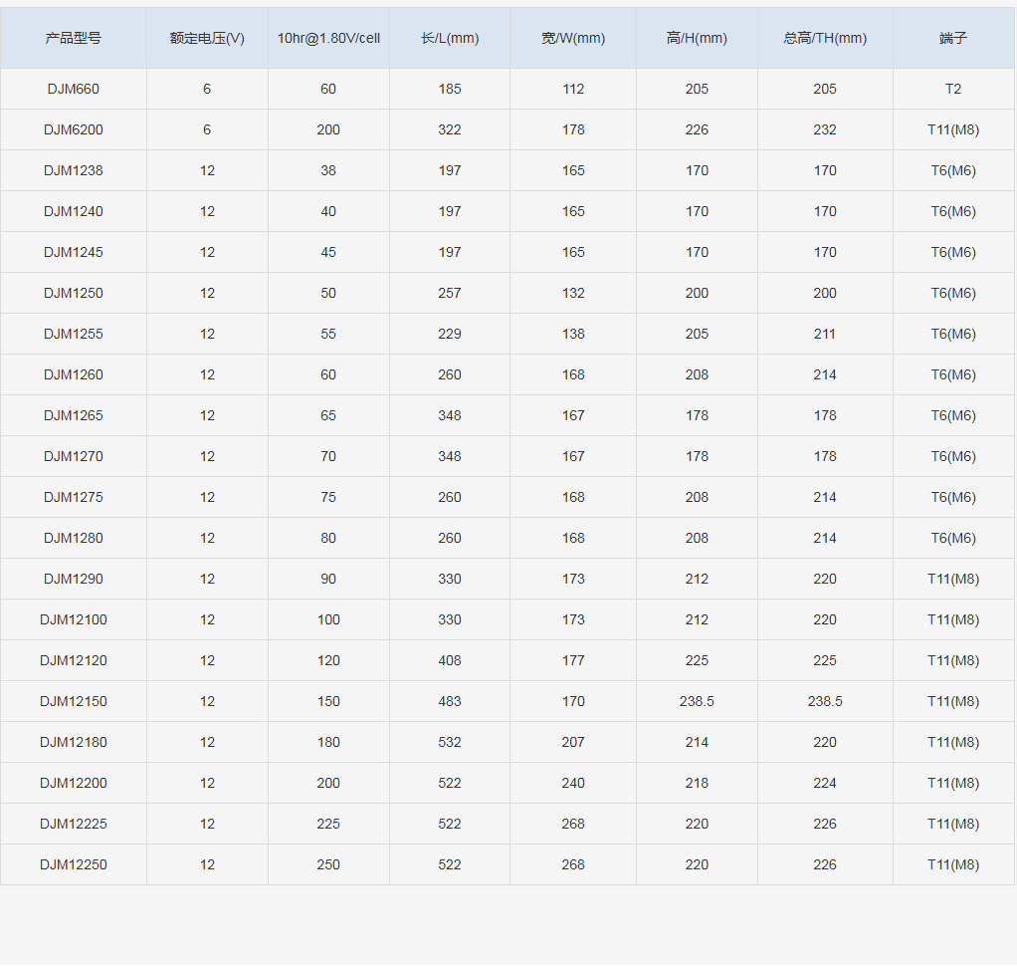Click the 229 length value for DJM1255
The width and height of the screenshot is (1017, 966).
tap(450, 335)
